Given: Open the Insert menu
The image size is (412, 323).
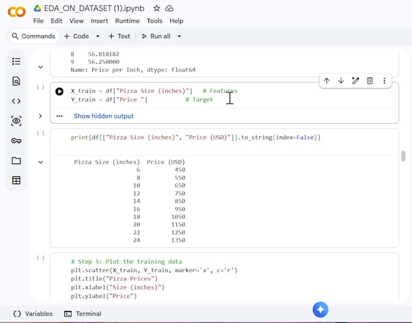Looking at the screenshot, I should [x=99, y=21].
